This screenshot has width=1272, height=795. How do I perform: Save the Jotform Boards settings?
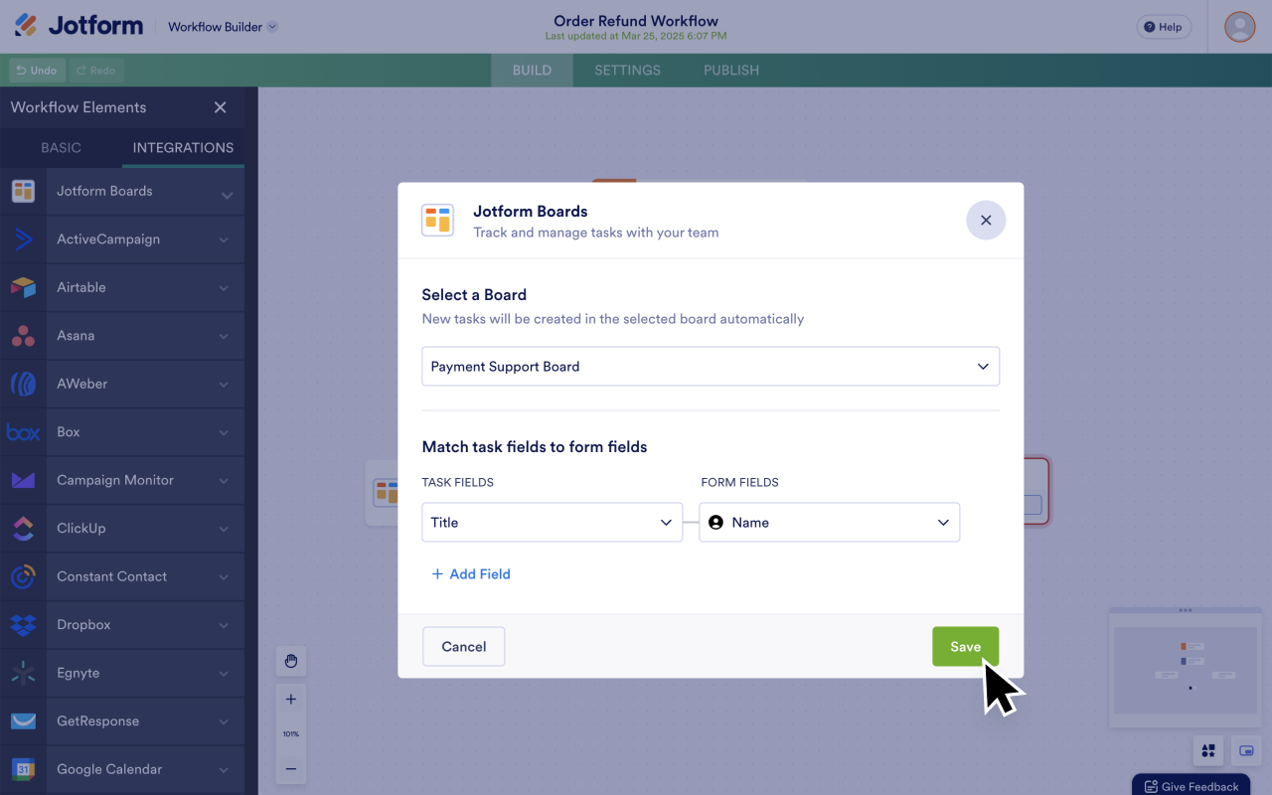(965, 646)
